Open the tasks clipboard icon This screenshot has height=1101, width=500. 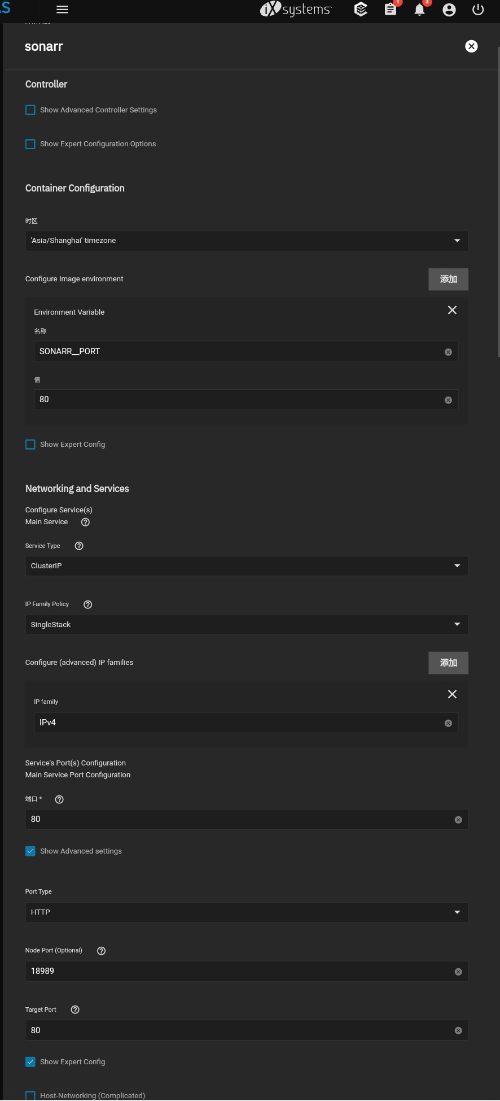(x=391, y=10)
